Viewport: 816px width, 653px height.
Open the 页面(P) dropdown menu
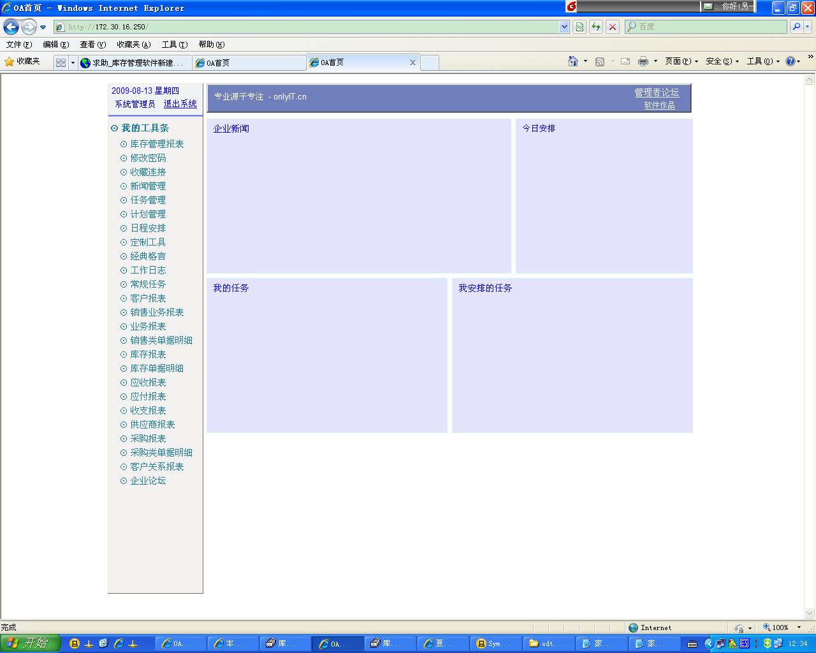(x=681, y=61)
